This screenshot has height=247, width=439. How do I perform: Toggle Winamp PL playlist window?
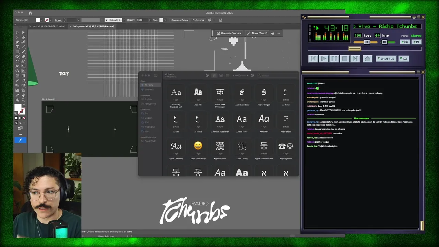[416, 42]
